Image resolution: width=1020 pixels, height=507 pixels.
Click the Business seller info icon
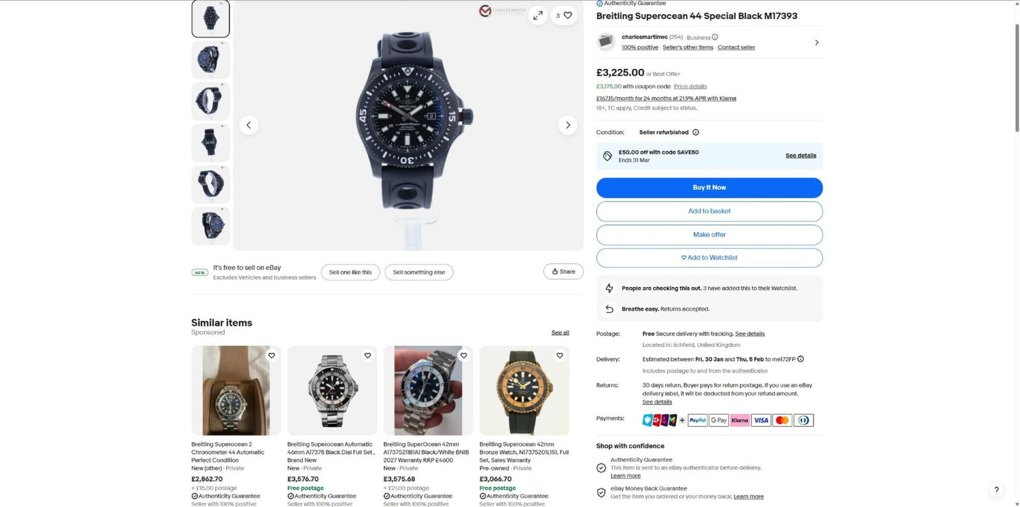pos(715,37)
